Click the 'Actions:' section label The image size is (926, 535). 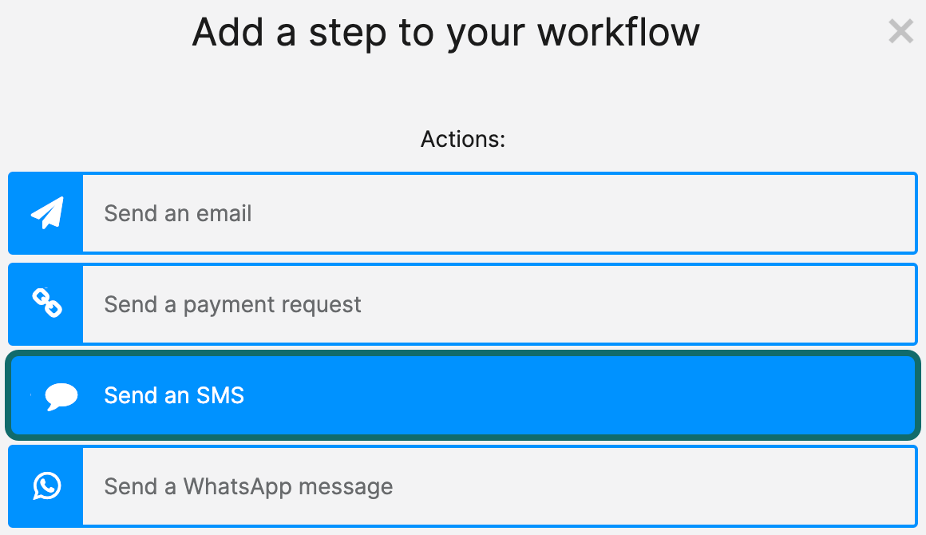(x=463, y=139)
